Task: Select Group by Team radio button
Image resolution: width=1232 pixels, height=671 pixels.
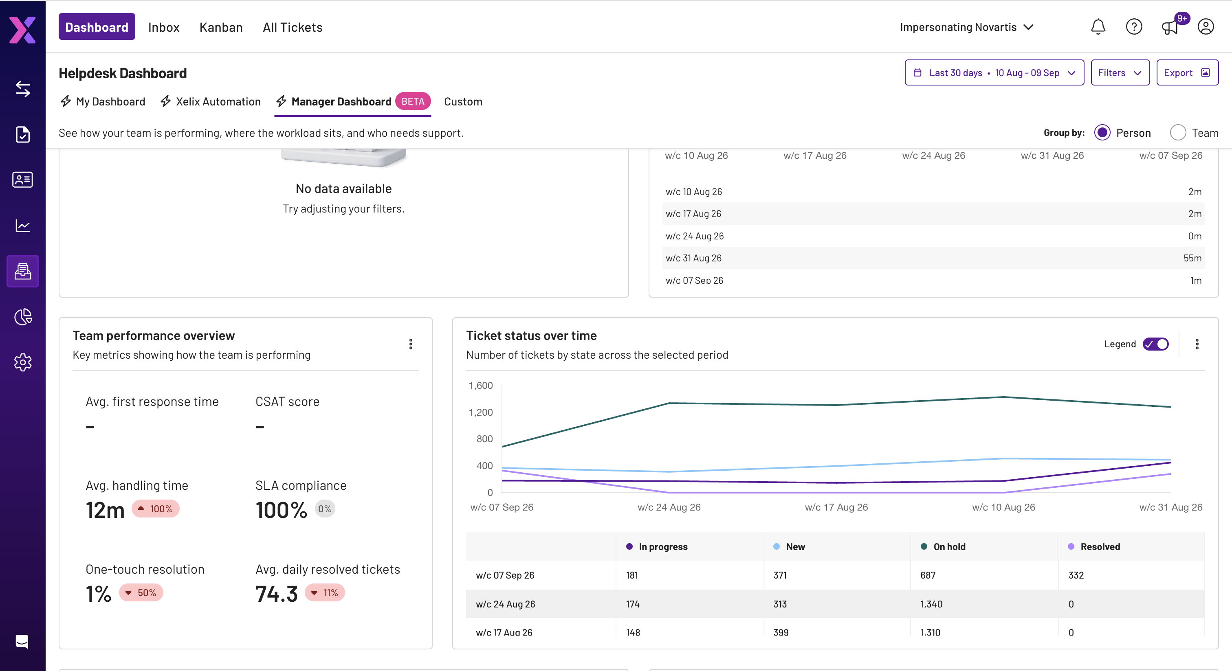Action: tap(1177, 133)
